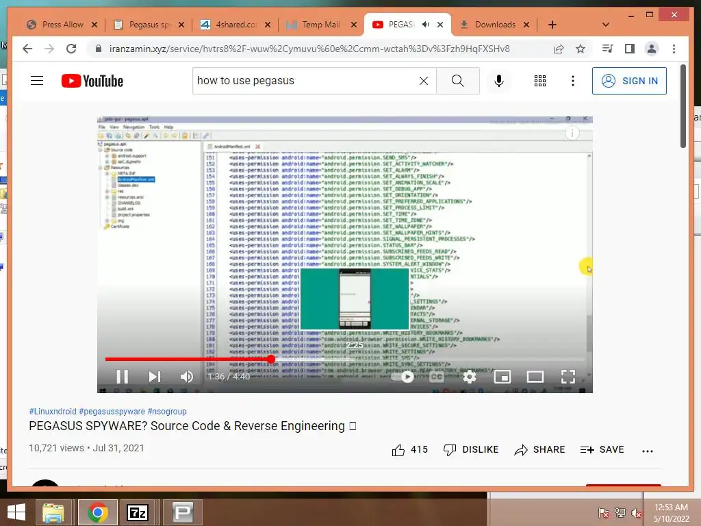Screen dimensions: 701x526
Task: Open Chrome side panel
Action: point(630,49)
